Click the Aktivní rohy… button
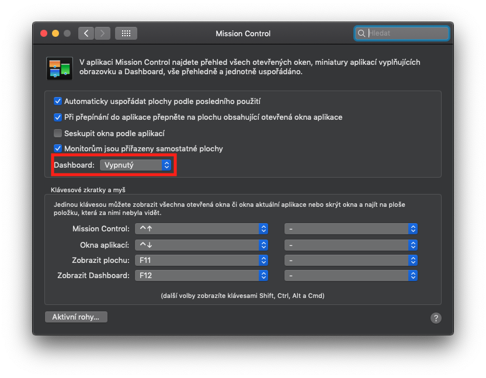Viewport: 486px width, 378px height. point(77,317)
